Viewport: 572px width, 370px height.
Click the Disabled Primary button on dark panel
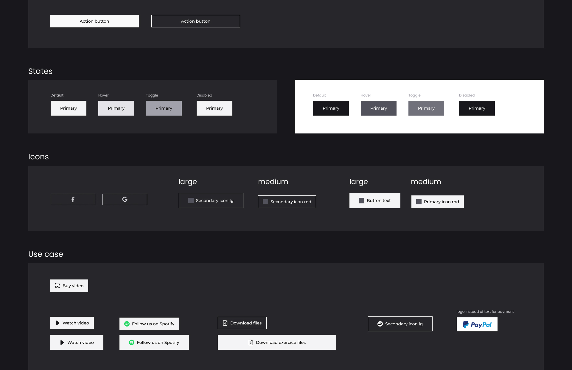214,108
